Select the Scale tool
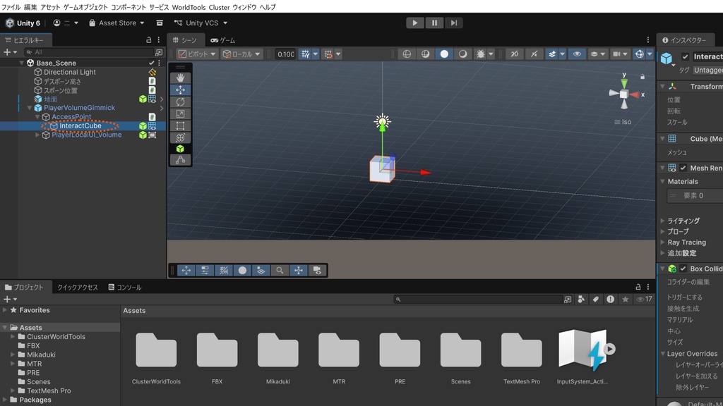 click(180, 113)
